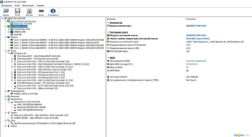Viewport: 252px width, 137px height.
Task: Click the speaker icon beside Аудио
Action: [x=9, y=113]
